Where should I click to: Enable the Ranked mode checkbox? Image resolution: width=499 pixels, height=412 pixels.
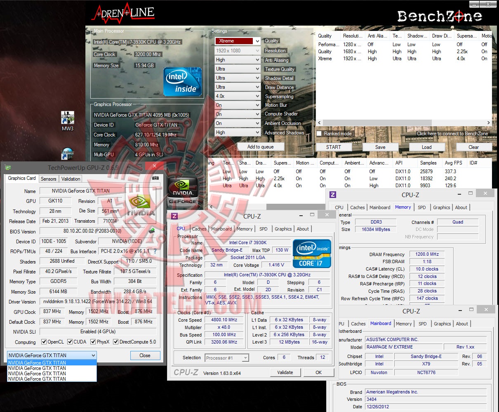point(319,134)
